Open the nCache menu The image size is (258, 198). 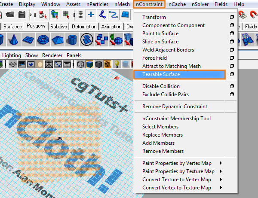[177, 4]
